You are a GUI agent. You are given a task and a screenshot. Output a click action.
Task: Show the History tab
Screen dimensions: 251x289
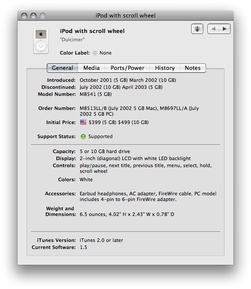coord(165,68)
